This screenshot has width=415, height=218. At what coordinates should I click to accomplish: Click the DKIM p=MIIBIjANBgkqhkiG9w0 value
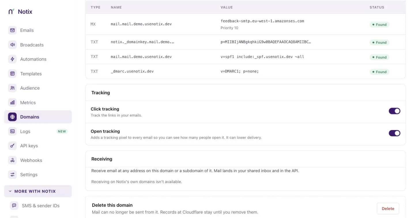[266, 42]
